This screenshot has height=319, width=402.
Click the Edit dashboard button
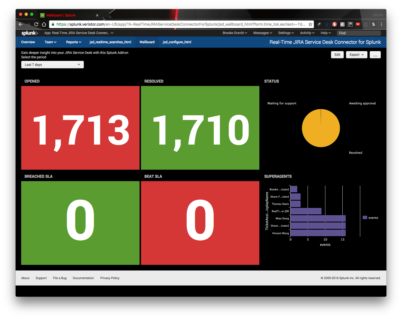point(337,55)
